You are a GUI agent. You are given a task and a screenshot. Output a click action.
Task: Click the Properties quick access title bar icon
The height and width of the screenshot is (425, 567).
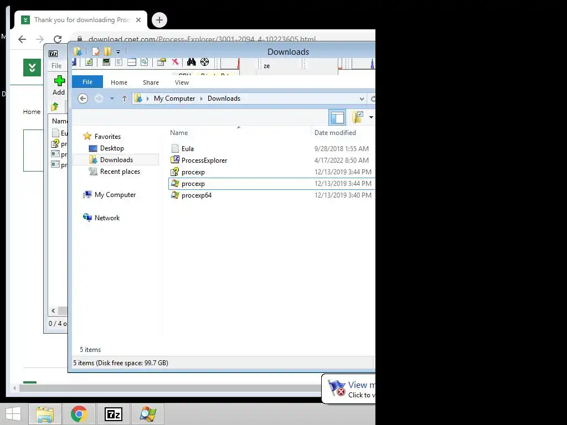point(95,51)
